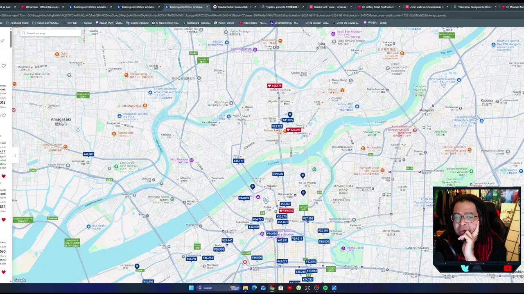Select the Zero Carbon Base Ball Park pin
Viewport: 524px width, 294px height.
(x=116, y=167)
